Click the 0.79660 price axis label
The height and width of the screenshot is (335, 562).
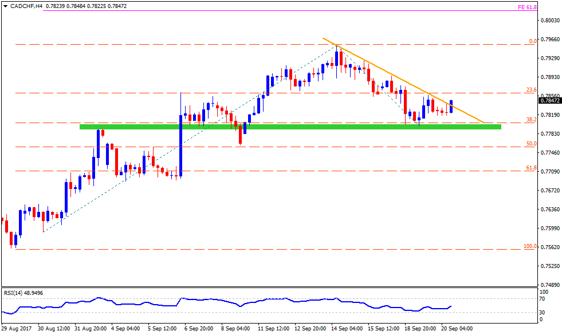551,39
